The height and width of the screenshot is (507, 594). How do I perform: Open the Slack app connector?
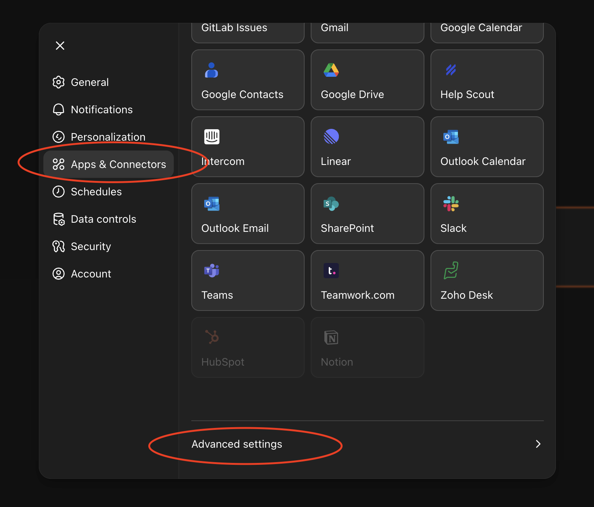pos(486,214)
